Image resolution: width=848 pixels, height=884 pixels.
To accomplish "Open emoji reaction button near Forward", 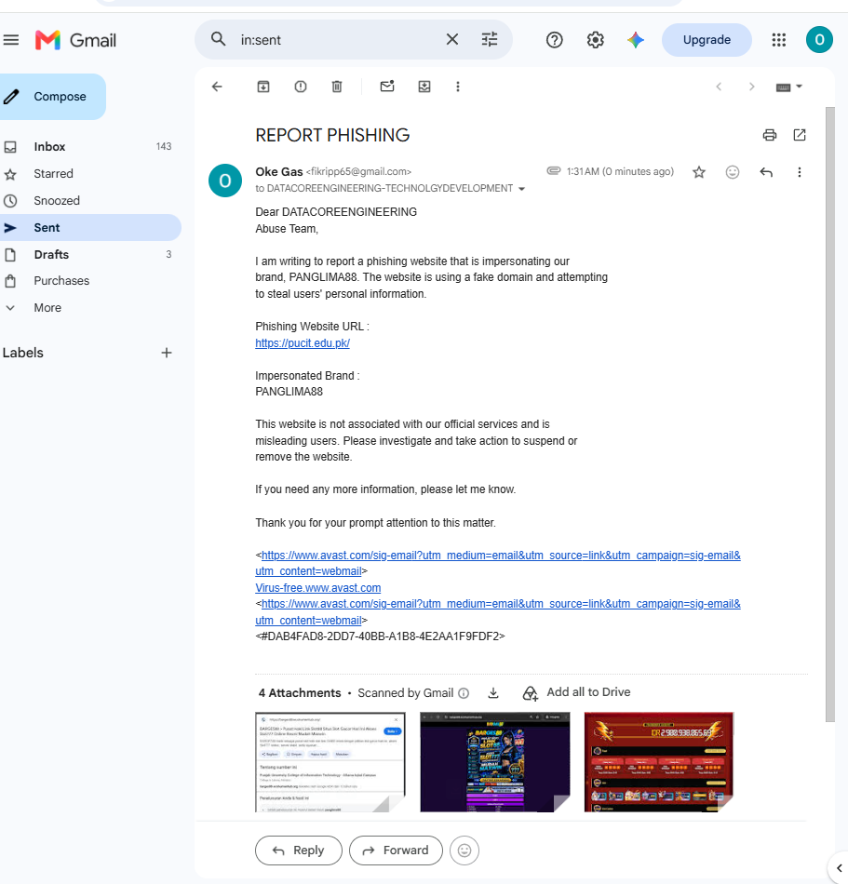I will pos(464,851).
